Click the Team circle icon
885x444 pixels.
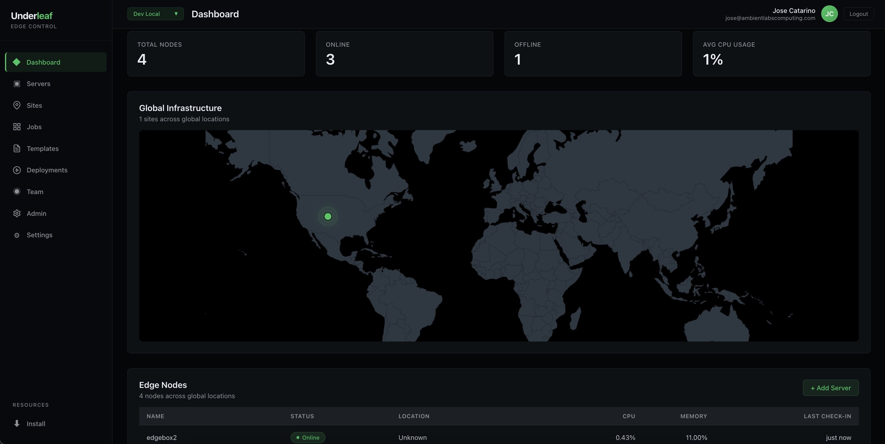[16, 192]
